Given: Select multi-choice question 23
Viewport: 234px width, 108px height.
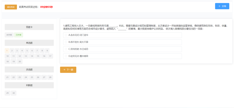Looking at the screenshot, I should [20, 77].
